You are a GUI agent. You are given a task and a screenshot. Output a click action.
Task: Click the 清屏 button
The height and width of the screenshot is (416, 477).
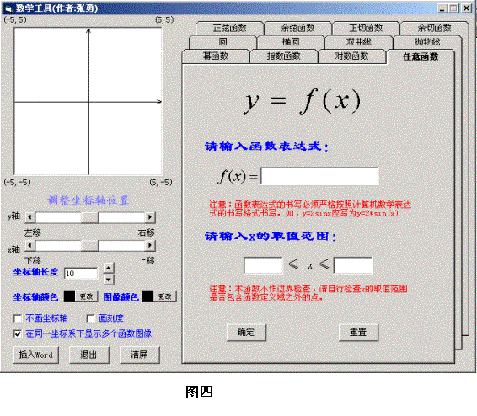(140, 355)
